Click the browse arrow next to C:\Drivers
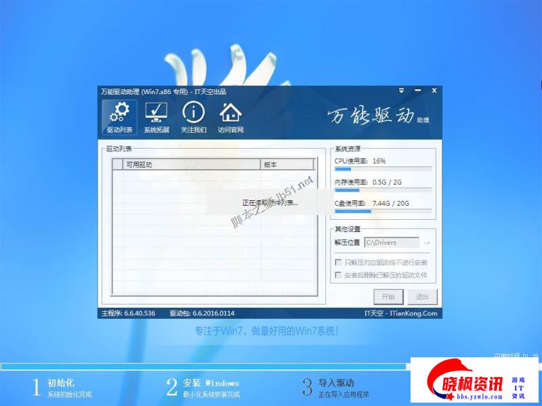 [x=427, y=242]
